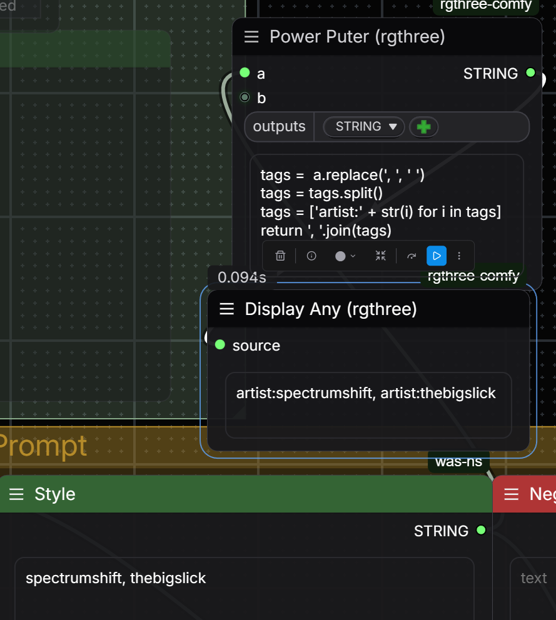Click the rgthree-comfy badge above Power Puter
This screenshot has height=620, width=556.
click(x=486, y=6)
